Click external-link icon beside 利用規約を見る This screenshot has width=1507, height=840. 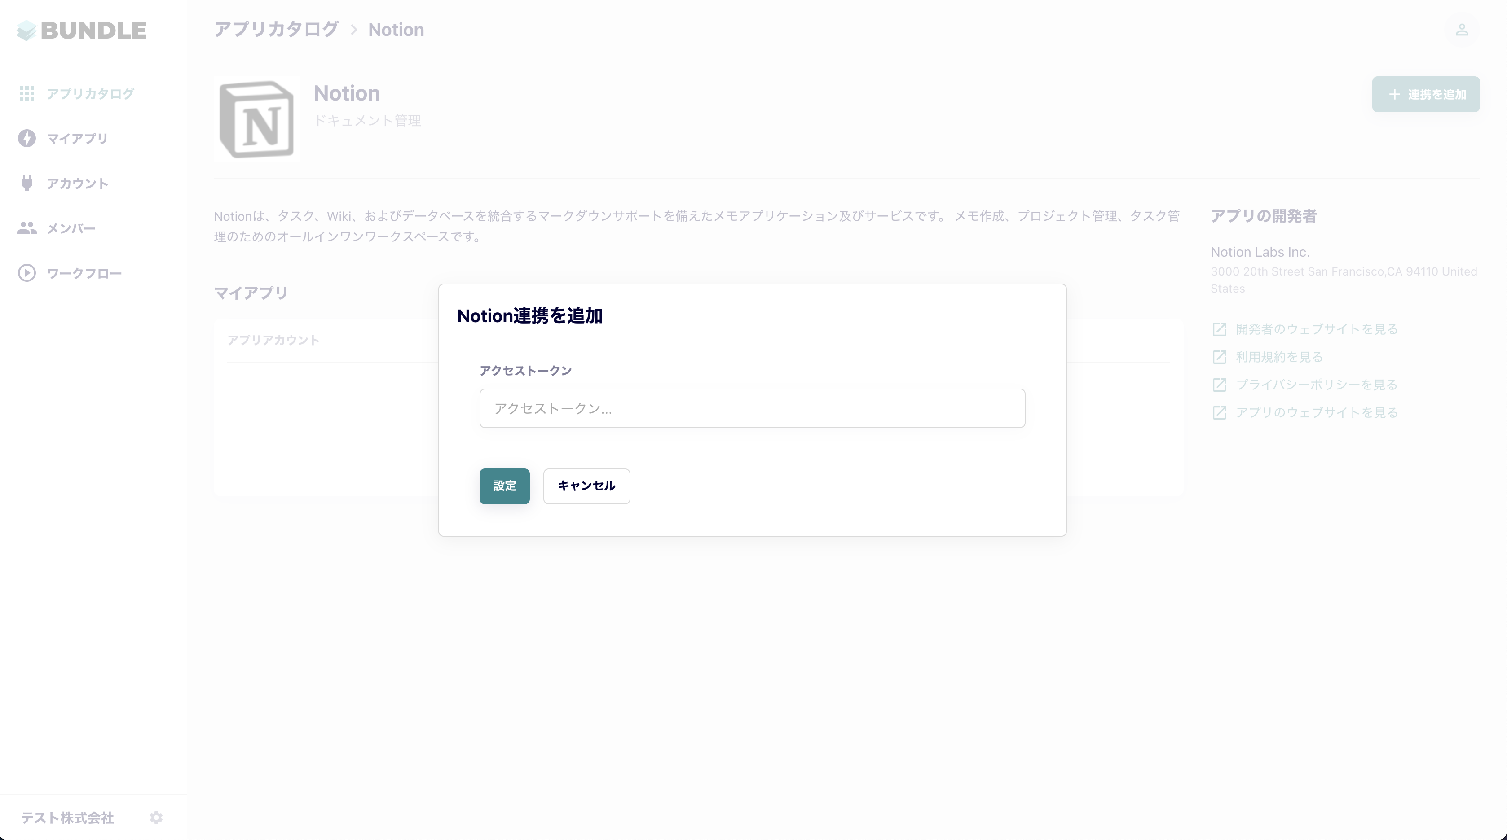pyautogui.click(x=1219, y=357)
